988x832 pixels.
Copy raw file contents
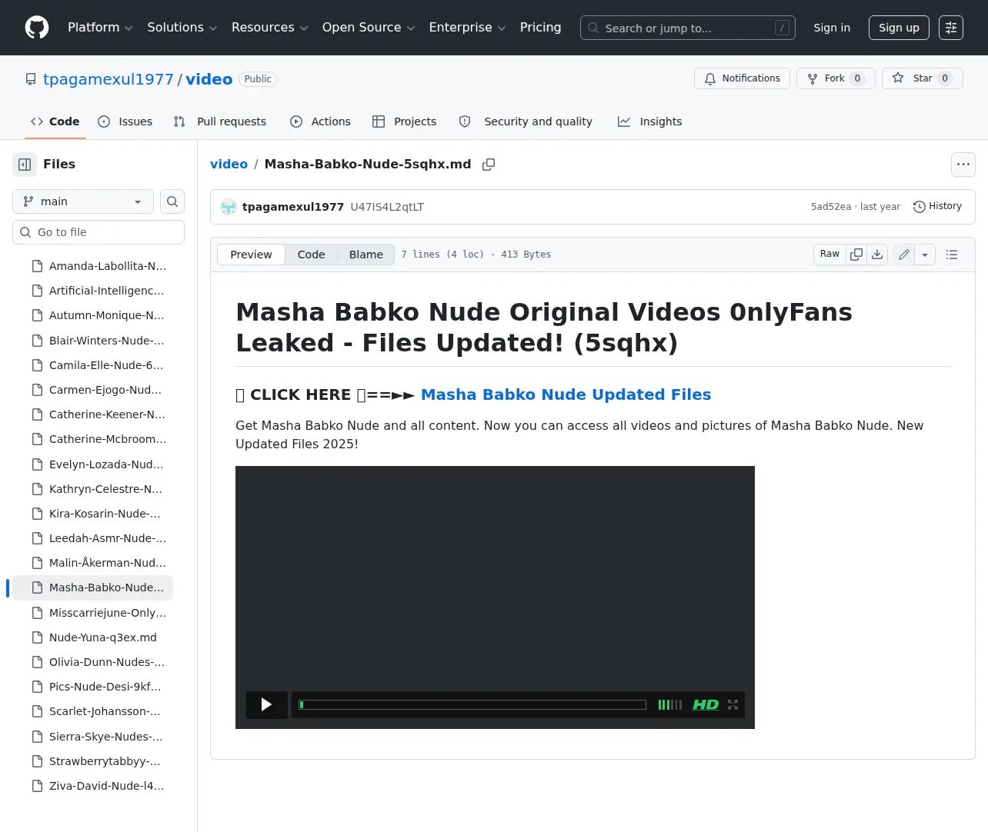click(856, 255)
